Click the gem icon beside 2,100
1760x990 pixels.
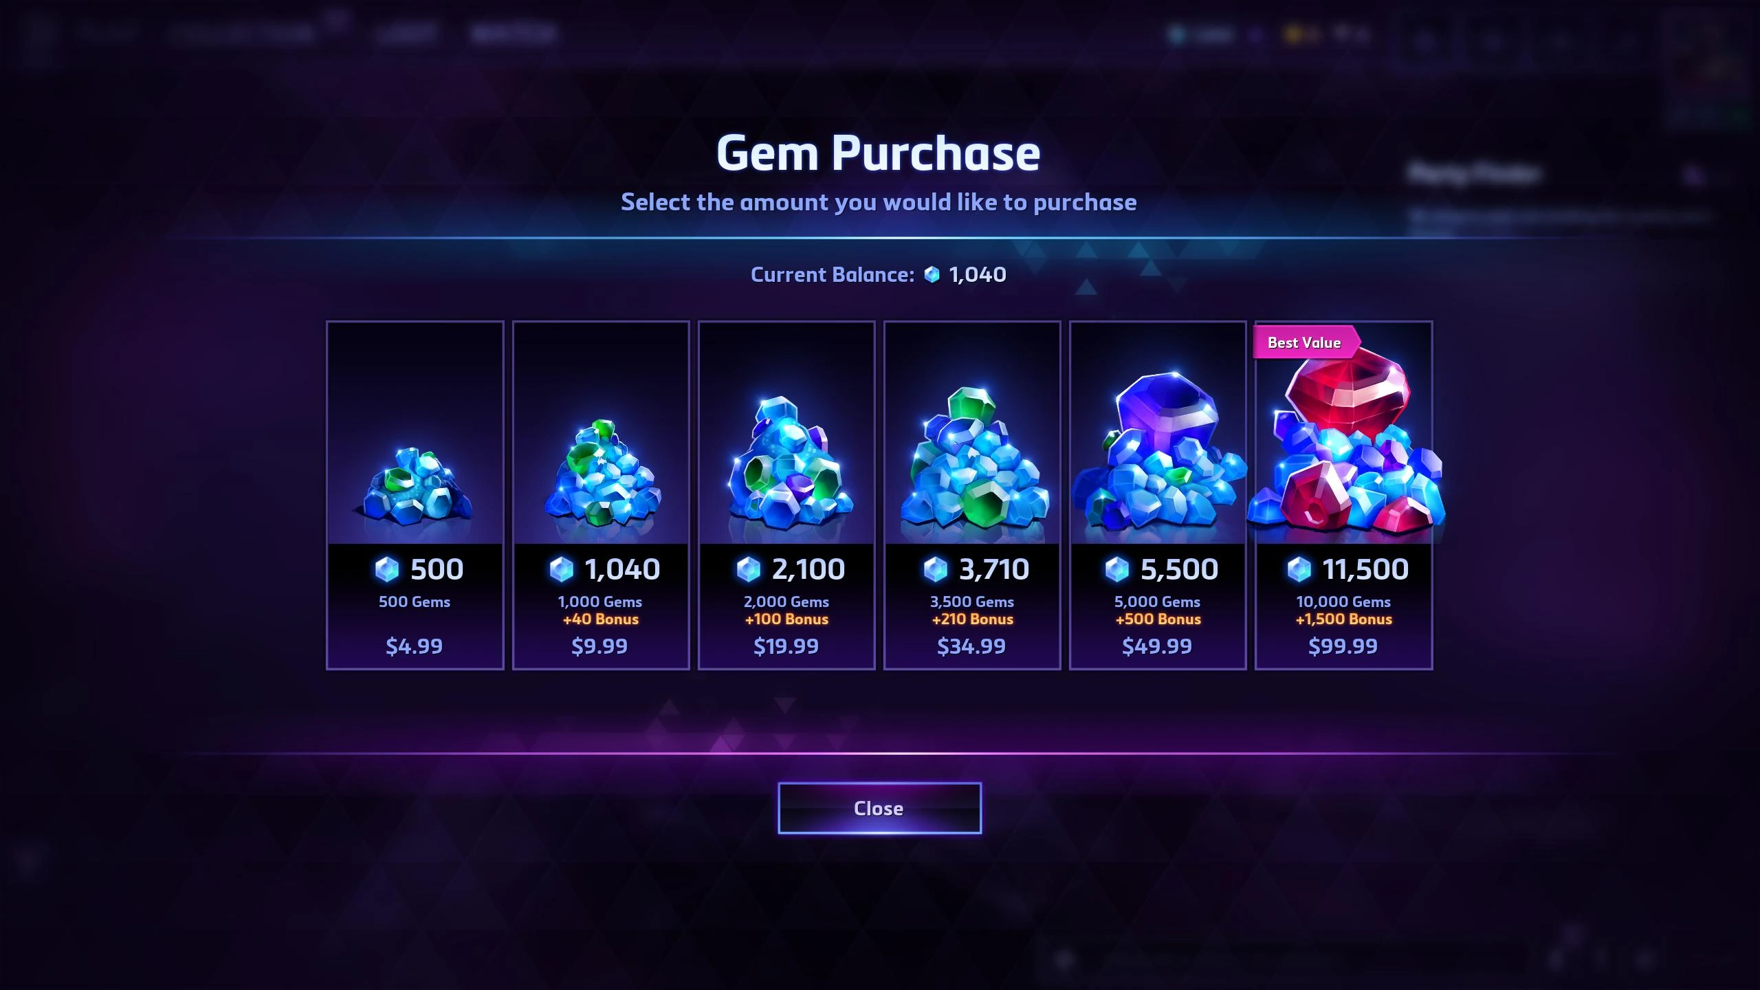749,569
